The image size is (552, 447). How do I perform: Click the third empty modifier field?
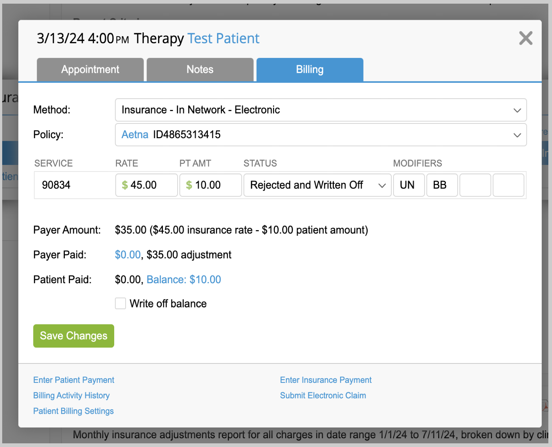475,185
